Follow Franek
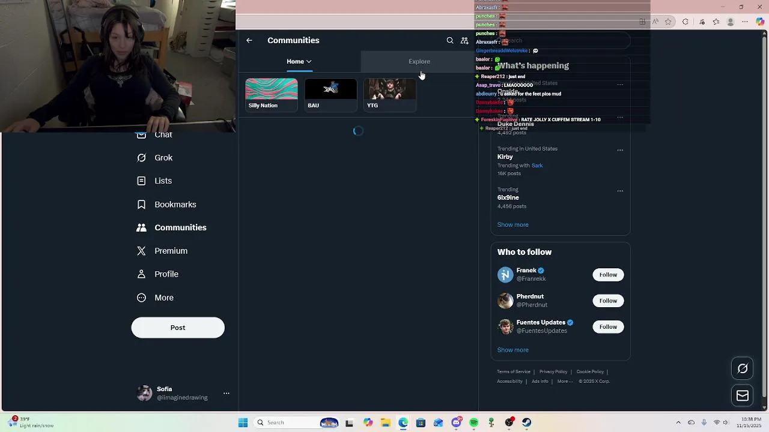This screenshot has height=432, width=769. (608, 275)
